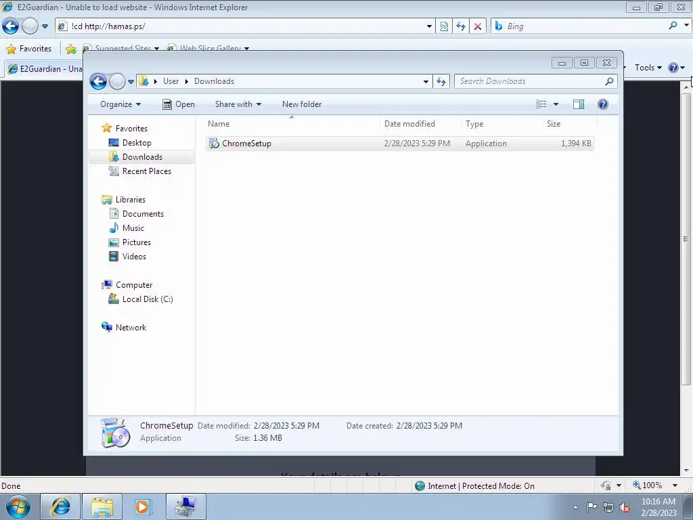This screenshot has width=693, height=520.
Task: Click the taskbar clock
Action: click(658, 507)
